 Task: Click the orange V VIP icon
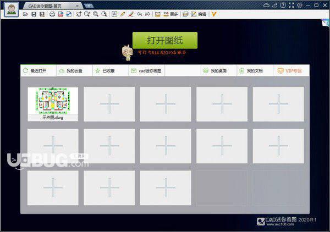214,14
